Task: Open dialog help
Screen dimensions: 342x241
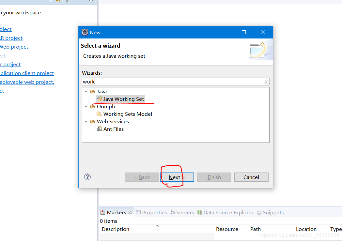Action: click(87, 177)
